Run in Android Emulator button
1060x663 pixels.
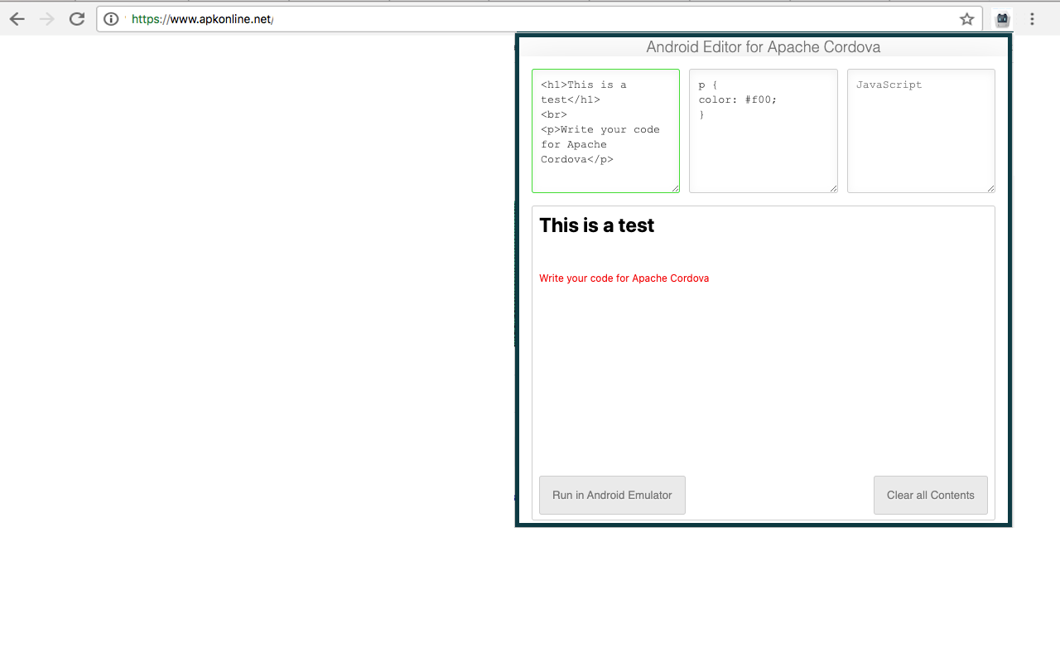pos(612,495)
